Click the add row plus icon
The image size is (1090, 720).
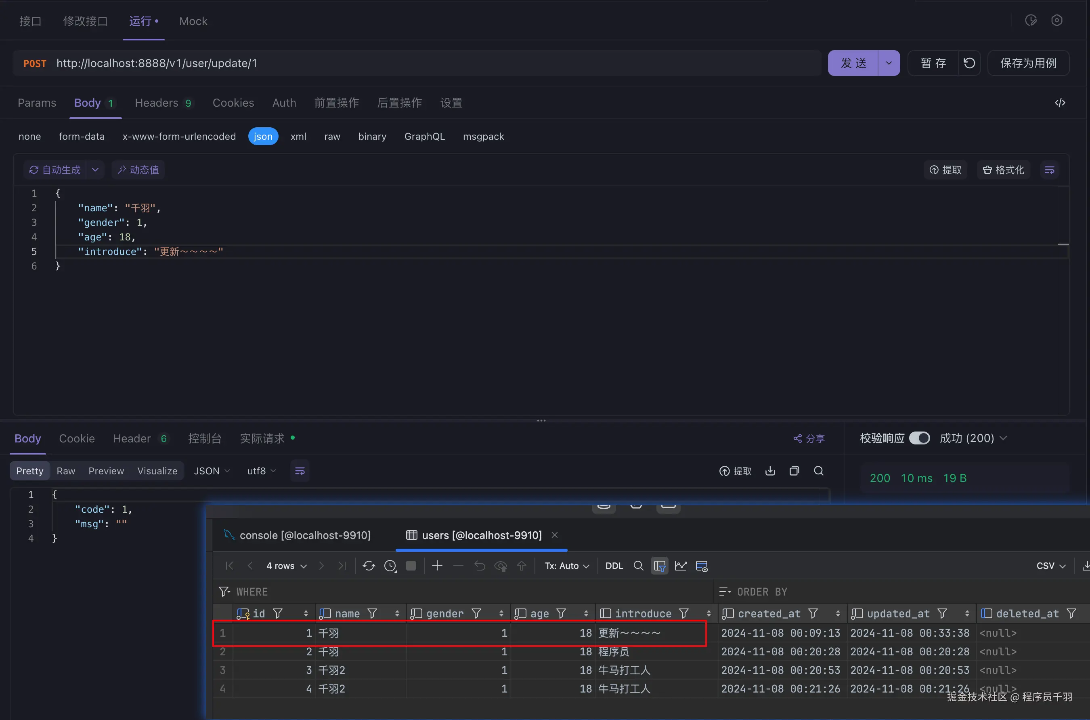click(x=437, y=566)
